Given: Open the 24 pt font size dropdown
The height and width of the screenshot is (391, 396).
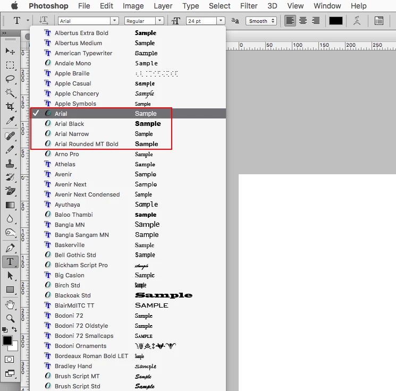Looking at the screenshot, I should [x=221, y=21].
